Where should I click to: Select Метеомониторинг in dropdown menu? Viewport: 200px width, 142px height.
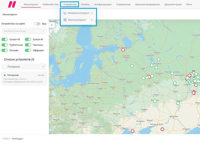click(x=78, y=13)
